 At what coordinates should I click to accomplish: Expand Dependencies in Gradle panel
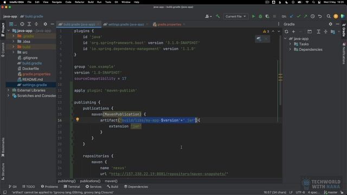pos(290,49)
